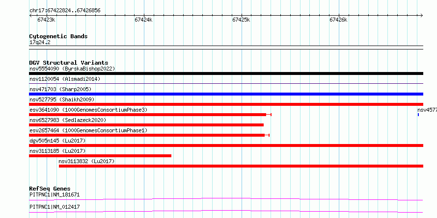Click the 17q24.2 band label
The height and width of the screenshot is (218, 437).
40,43
